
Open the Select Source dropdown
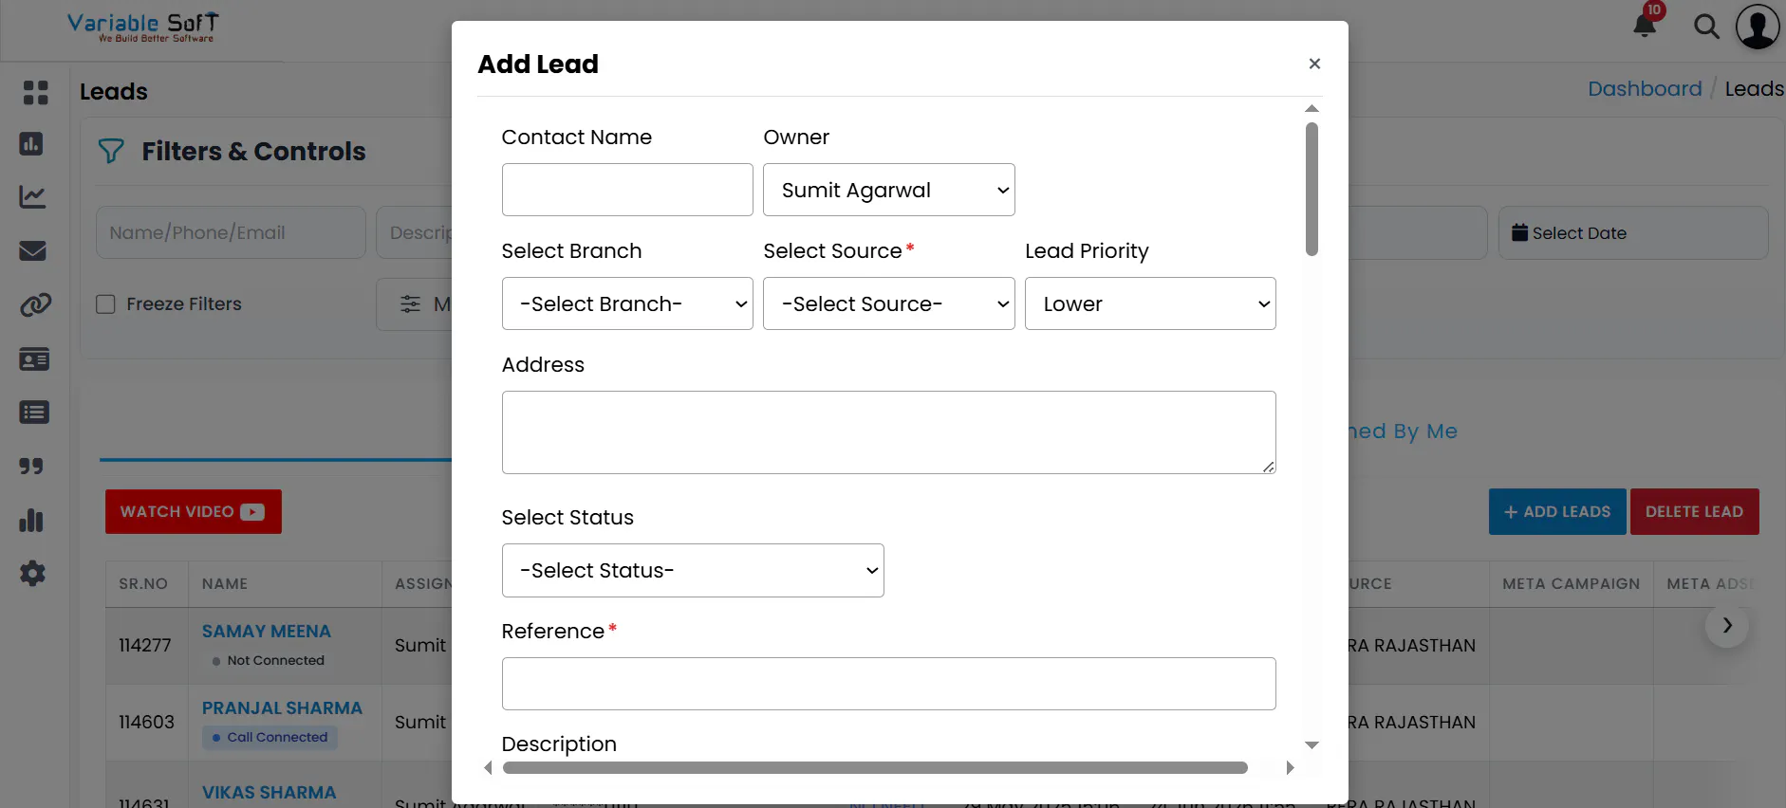tap(889, 303)
